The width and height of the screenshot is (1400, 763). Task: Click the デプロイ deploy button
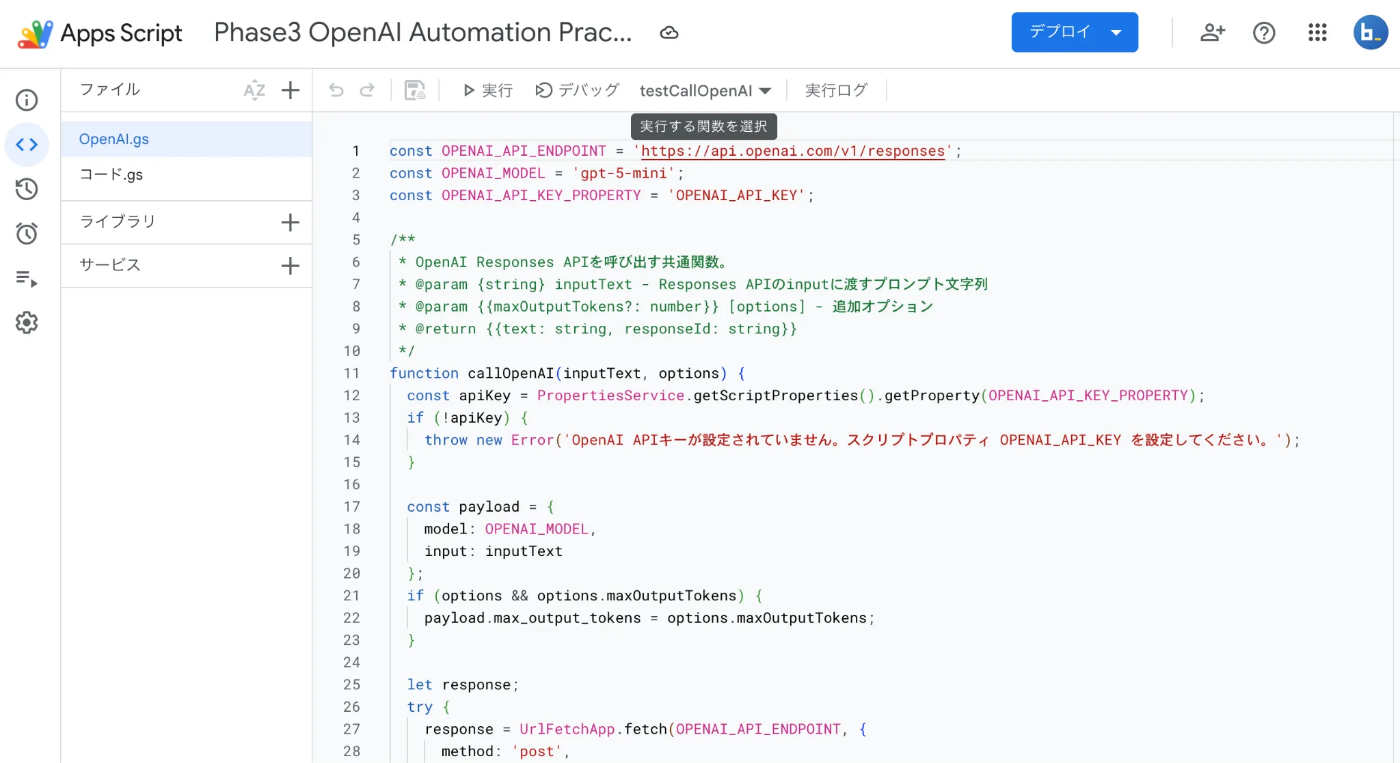click(x=1059, y=32)
